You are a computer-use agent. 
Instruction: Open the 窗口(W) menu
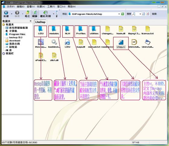(x=61, y=6)
